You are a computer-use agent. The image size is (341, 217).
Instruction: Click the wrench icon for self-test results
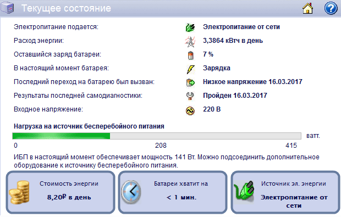point(190,96)
